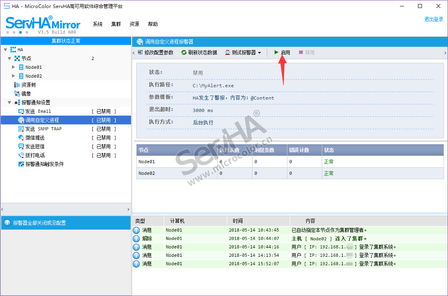
Task: Open the Resource tree (资源树) item
Action: click(28, 85)
